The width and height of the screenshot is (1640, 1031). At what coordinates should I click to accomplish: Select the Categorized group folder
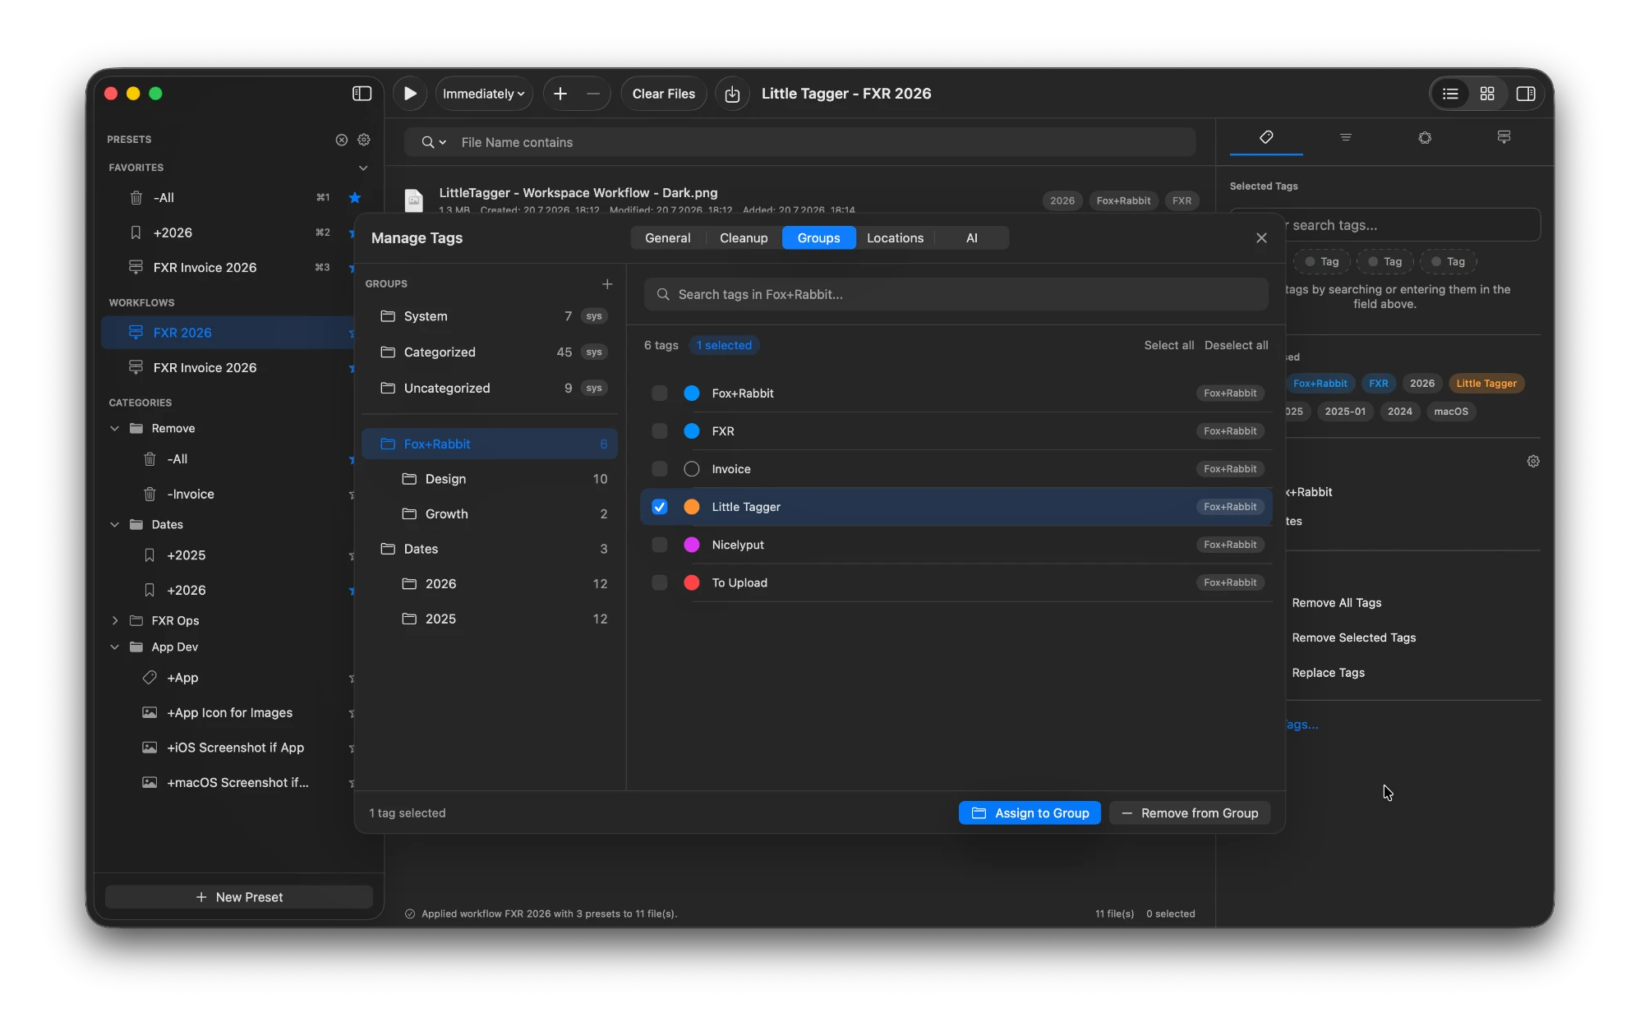490,352
